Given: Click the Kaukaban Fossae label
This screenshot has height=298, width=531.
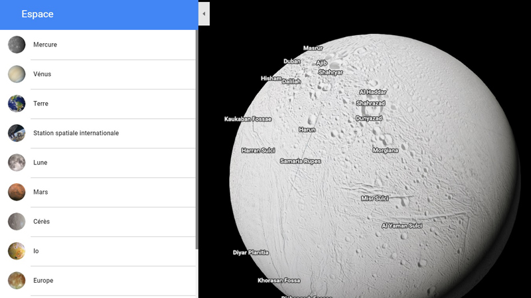Looking at the screenshot, I should [248, 119].
